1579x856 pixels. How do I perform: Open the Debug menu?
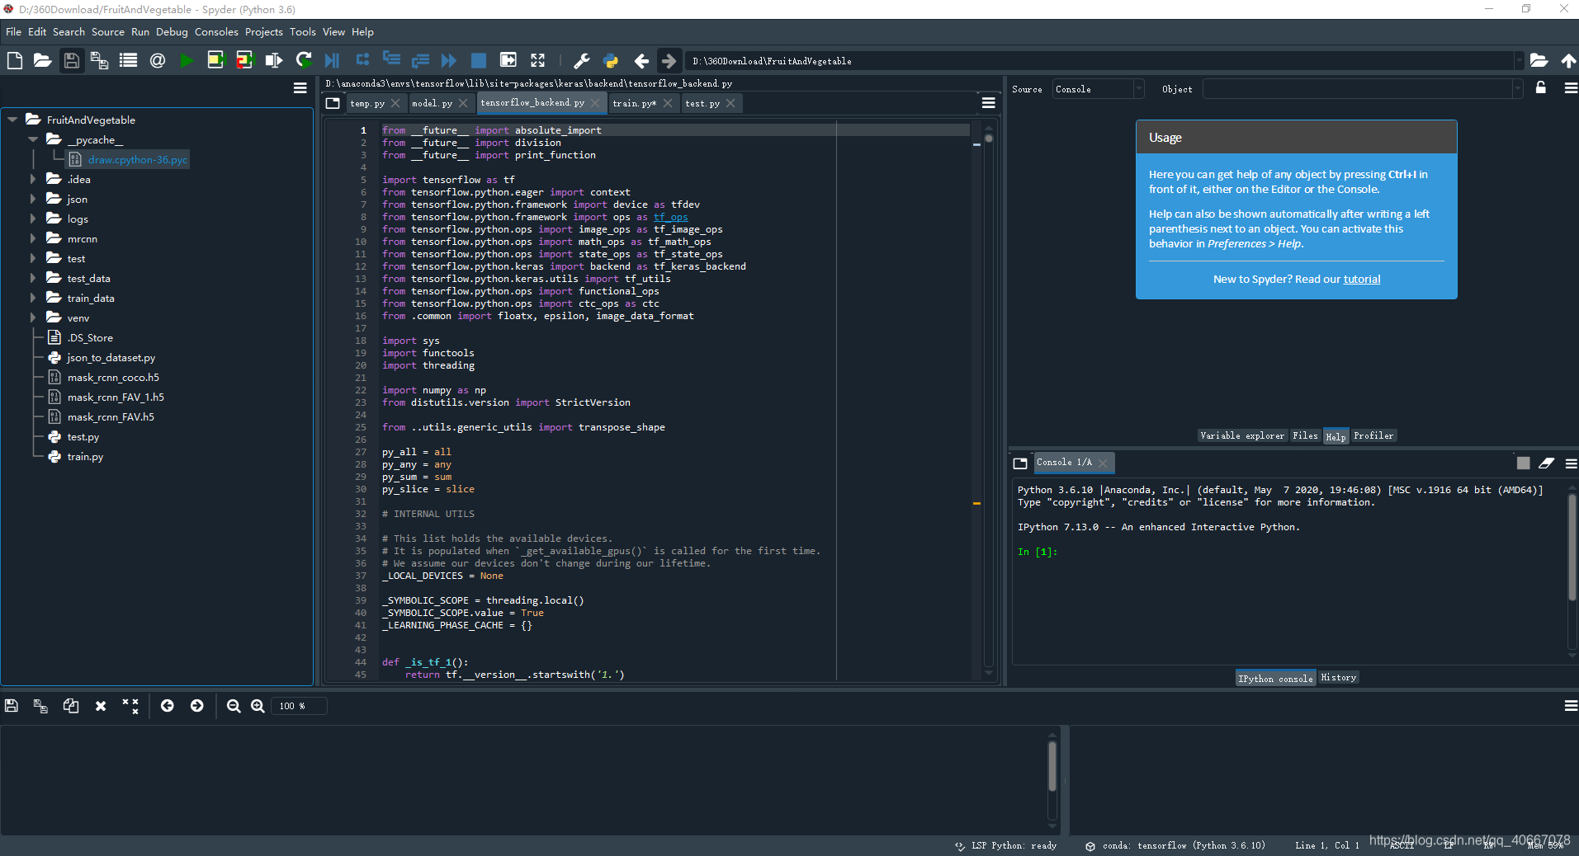click(x=172, y=32)
